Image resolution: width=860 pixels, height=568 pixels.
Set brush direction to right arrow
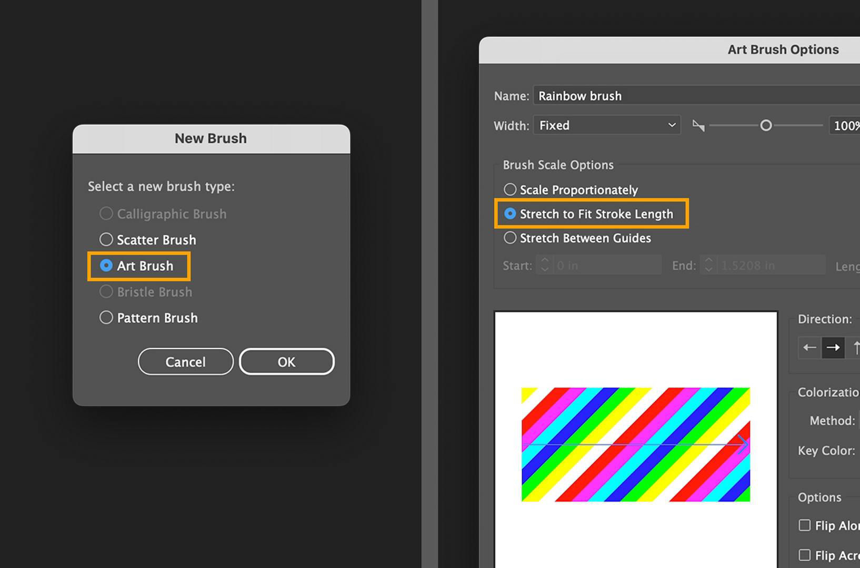click(x=833, y=348)
